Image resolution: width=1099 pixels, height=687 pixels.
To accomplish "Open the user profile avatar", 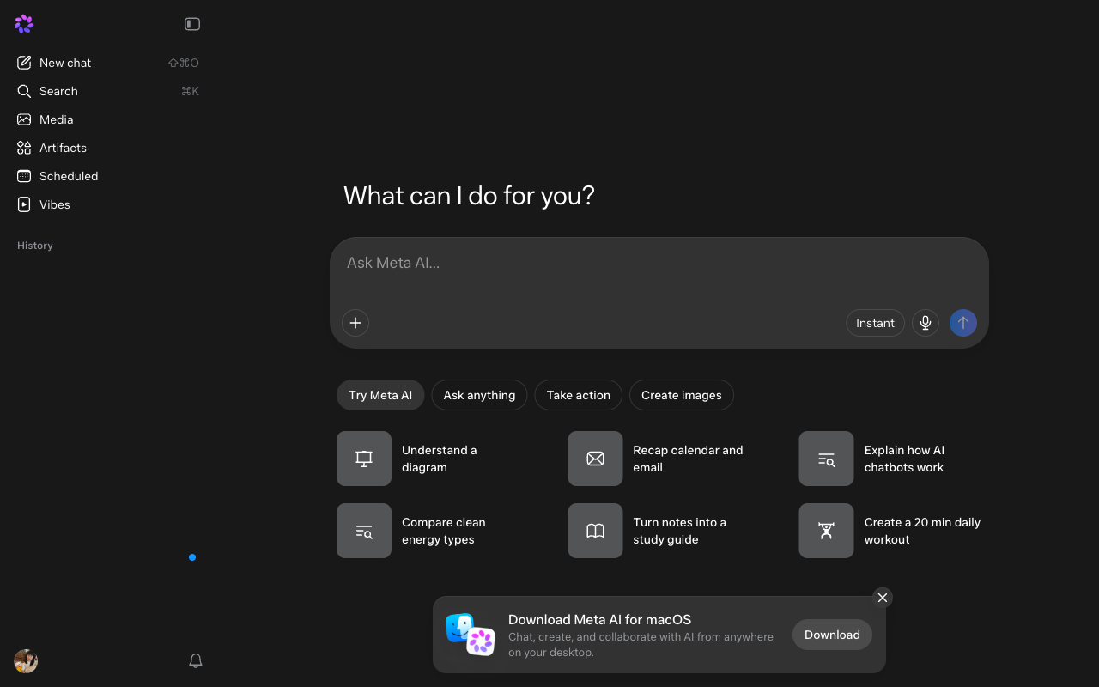I will pyautogui.click(x=26, y=661).
